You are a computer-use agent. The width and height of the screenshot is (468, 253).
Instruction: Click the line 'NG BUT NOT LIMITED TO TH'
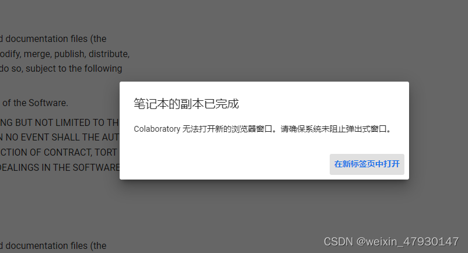click(60, 122)
